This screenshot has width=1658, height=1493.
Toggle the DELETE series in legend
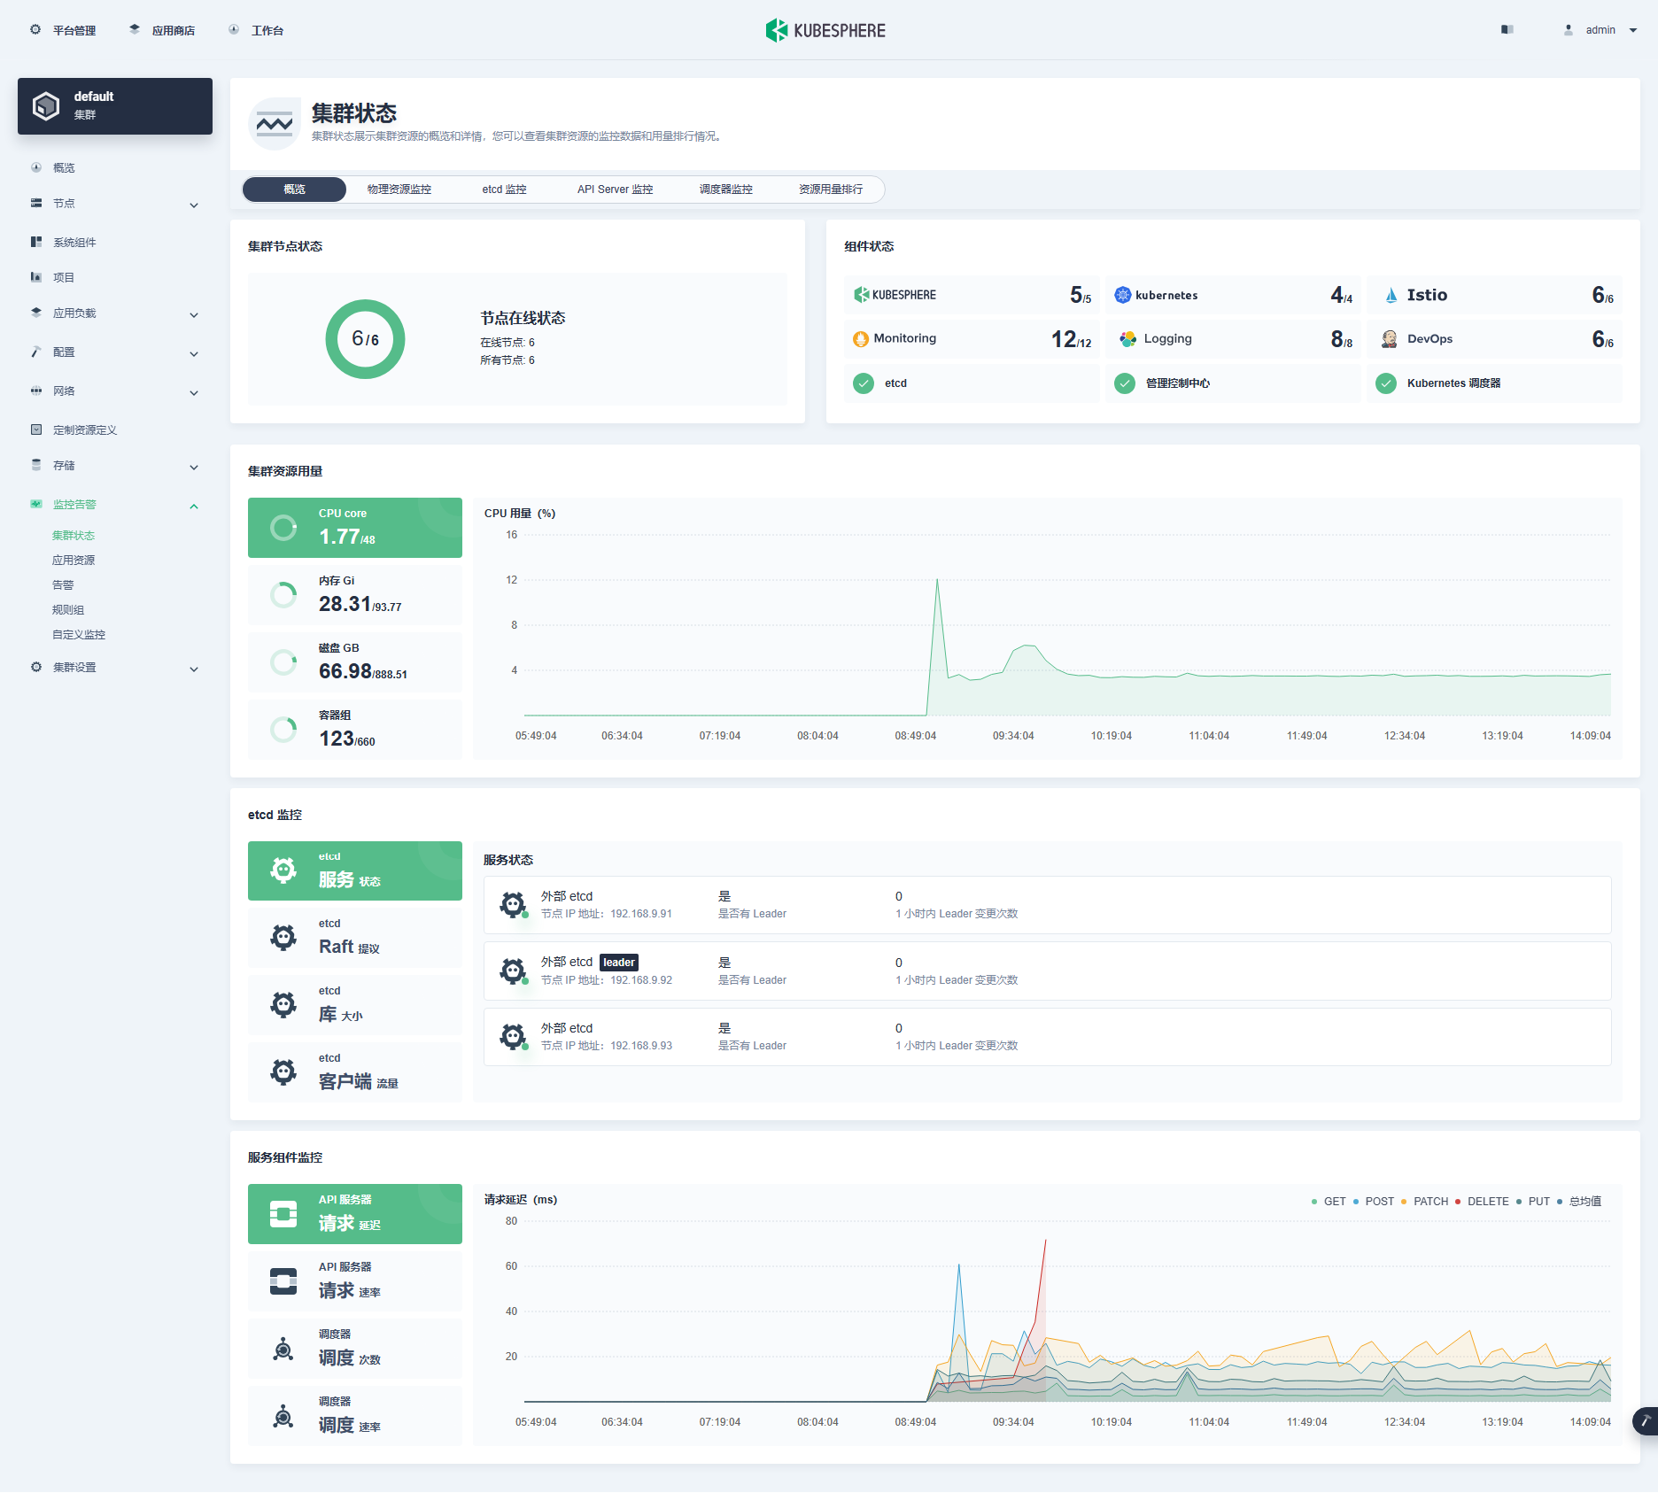point(1482,1202)
